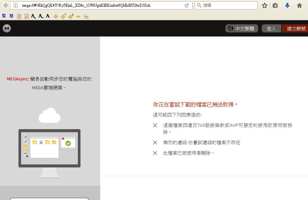Click the MEGA logo in the header
Viewport: 308px width, 200px height.
[x=7, y=28]
